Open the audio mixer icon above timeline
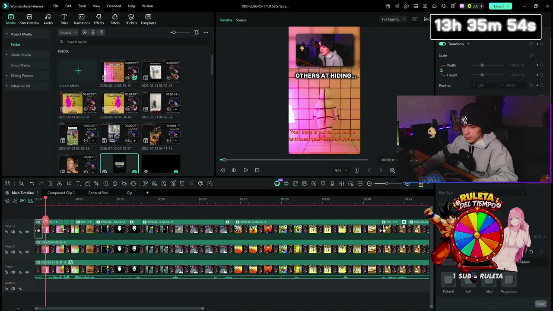The height and width of the screenshot is (311, 553). coord(342,184)
